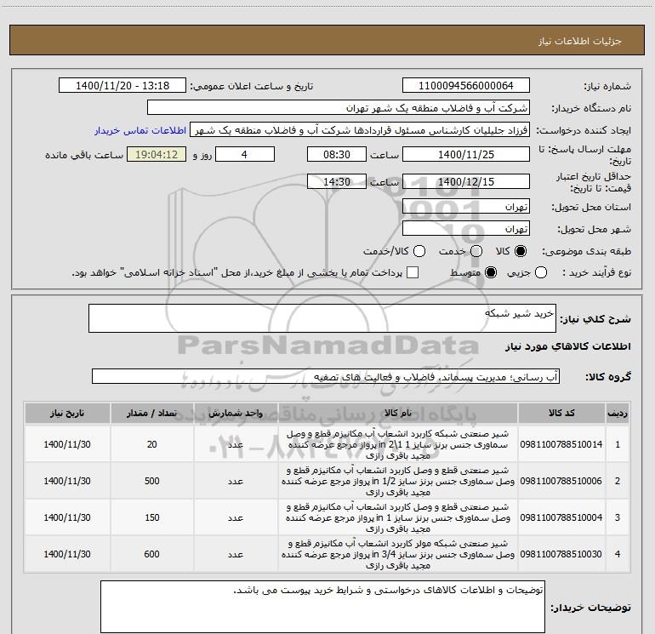The height and width of the screenshot is (634, 655).
Task: Click the 3/4 in valve item name
Action: pos(398,554)
